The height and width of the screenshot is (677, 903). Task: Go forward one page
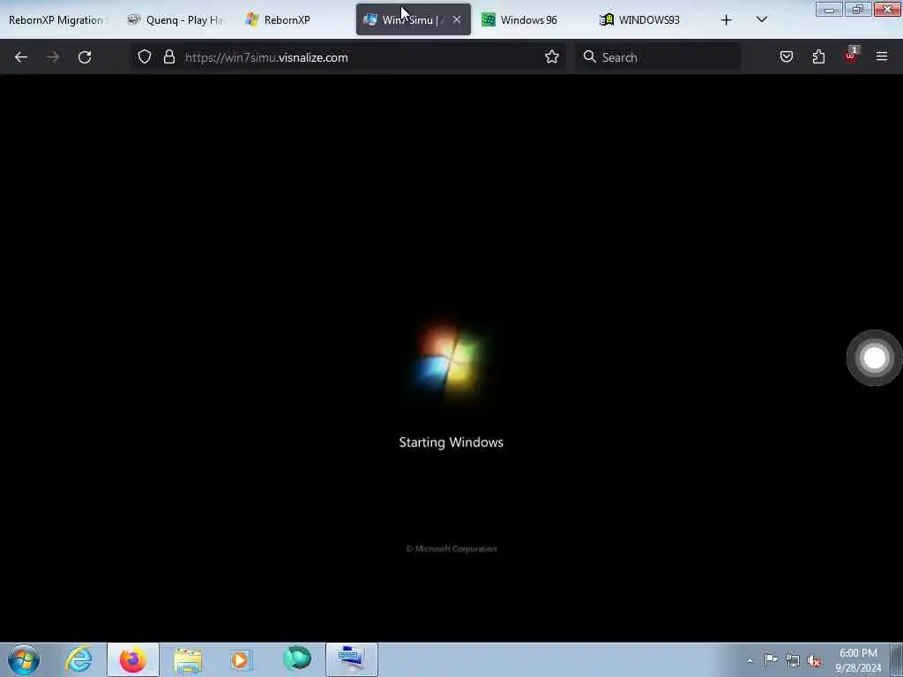(x=52, y=57)
